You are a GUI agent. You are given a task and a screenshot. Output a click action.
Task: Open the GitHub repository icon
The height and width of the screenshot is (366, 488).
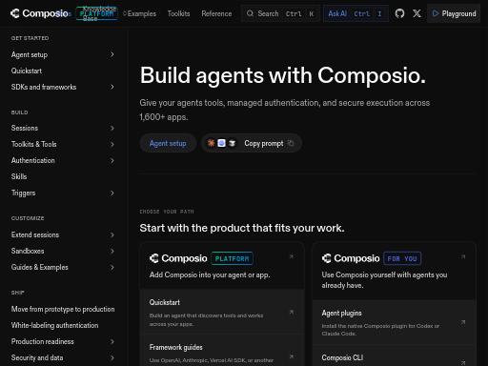pyautogui.click(x=399, y=13)
